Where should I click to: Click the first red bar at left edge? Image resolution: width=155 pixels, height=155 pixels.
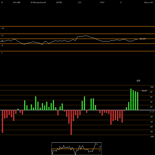click(x=2, y=122)
